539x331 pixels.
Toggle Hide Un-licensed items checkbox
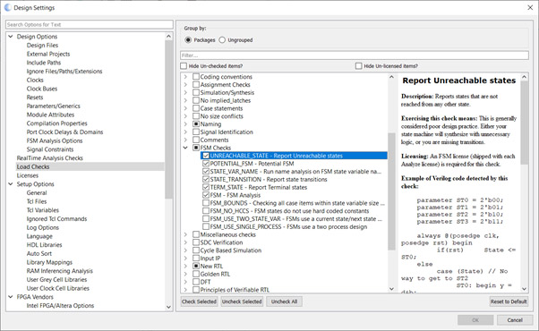(x=359, y=66)
